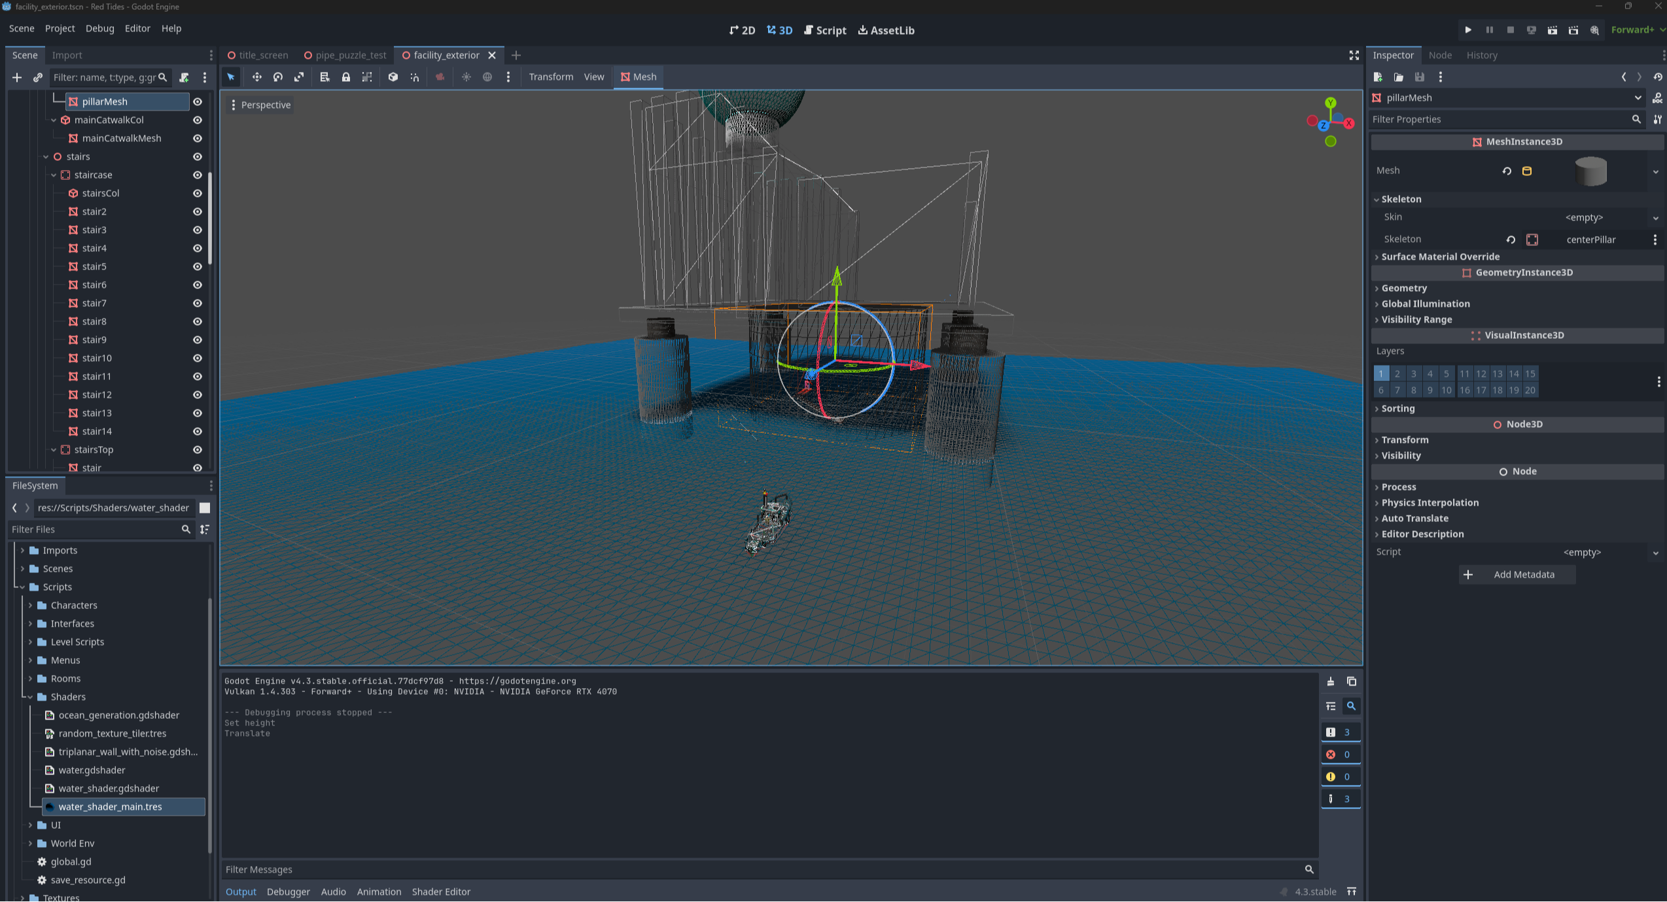Image resolution: width=1667 pixels, height=902 pixels.
Task: Switch to 2D workspace at the top
Action: coord(741,30)
